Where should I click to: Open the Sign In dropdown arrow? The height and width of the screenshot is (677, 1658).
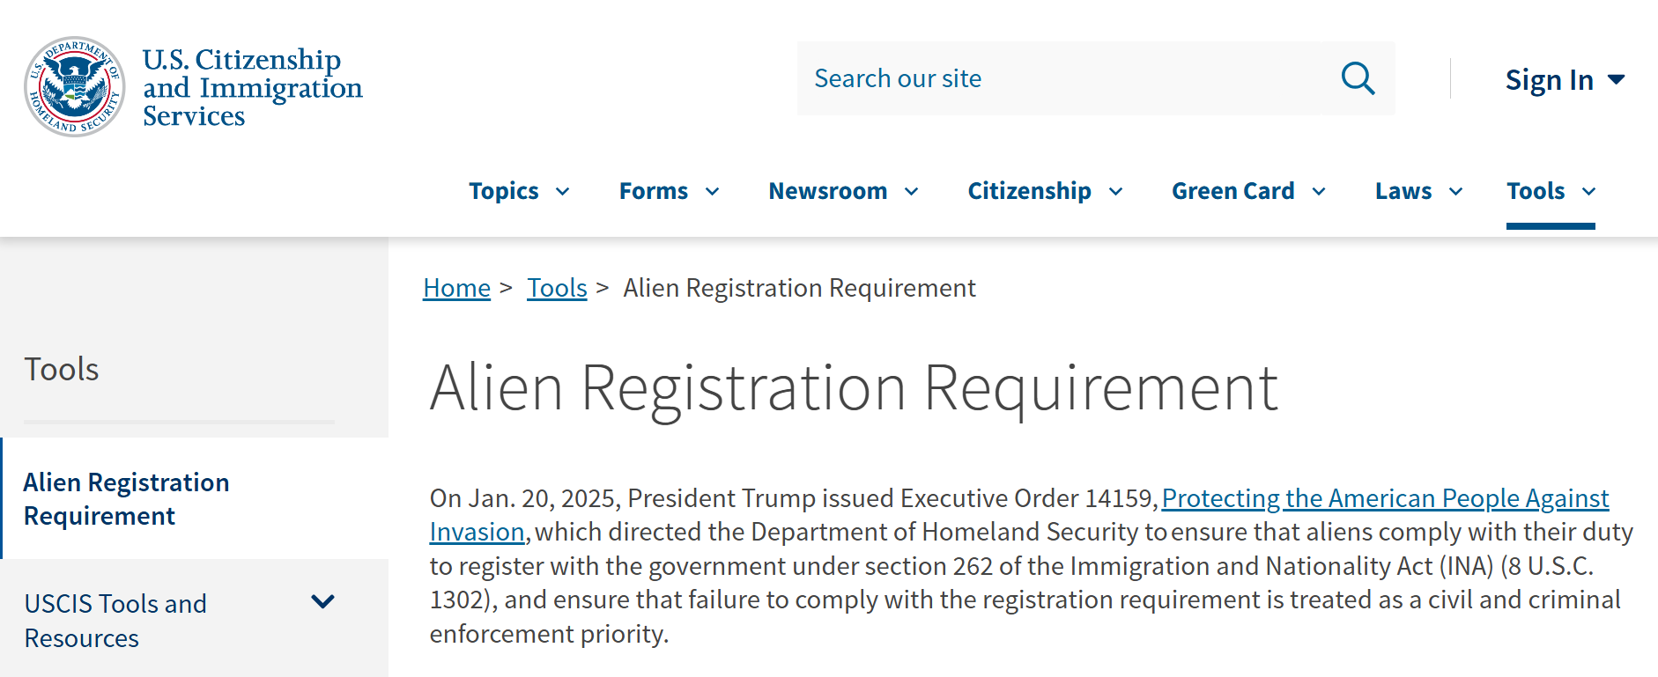(x=1617, y=79)
